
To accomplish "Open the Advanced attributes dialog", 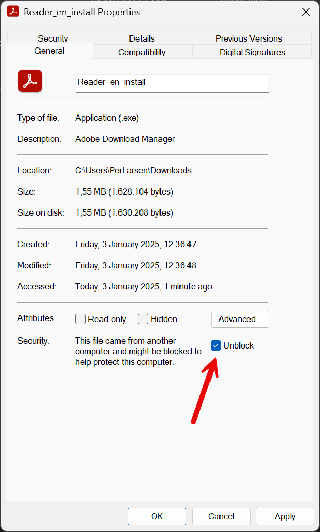I will coord(240,319).
